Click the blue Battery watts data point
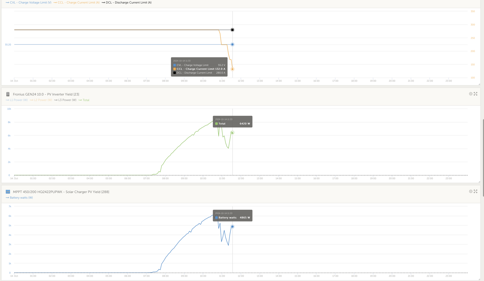 tap(232, 227)
